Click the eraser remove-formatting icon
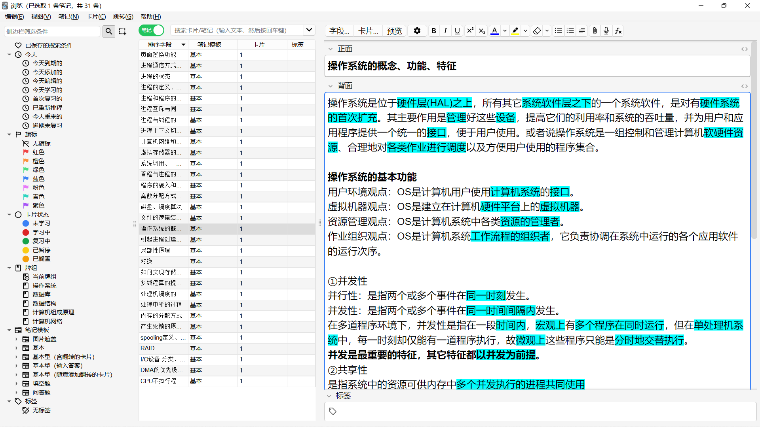The image size is (760, 427). [537, 31]
